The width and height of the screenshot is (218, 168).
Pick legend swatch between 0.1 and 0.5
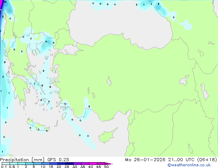click(x=6, y=164)
